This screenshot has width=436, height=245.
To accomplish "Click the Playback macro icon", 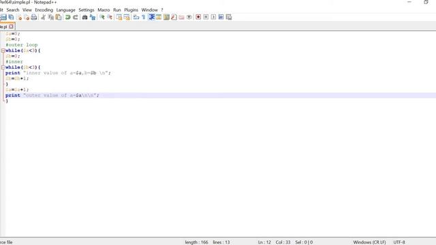I will (213, 17).
